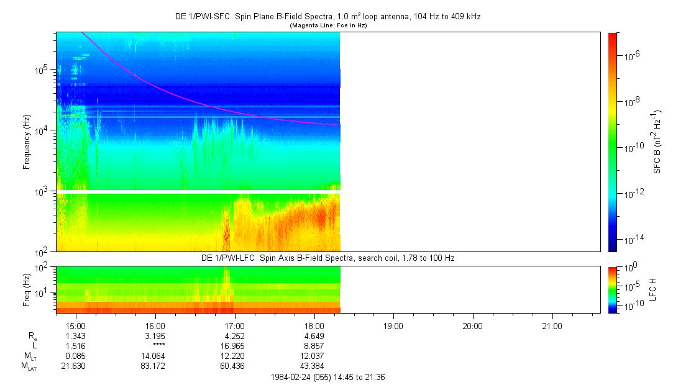This screenshot has width=673, height=385.
Task: Click the date range label 1984-02-24
Action: 328,377
